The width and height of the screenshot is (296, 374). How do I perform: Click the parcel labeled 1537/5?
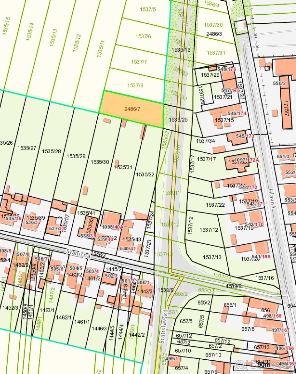148,10
